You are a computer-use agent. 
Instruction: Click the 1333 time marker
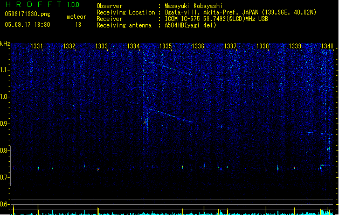(101, 46)
